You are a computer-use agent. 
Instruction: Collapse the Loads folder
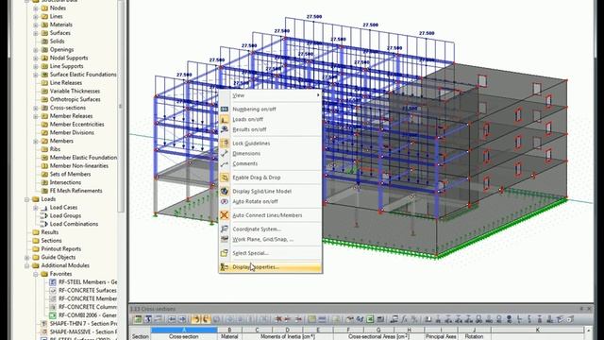27,199
